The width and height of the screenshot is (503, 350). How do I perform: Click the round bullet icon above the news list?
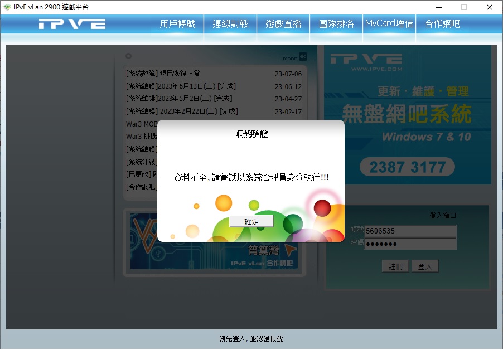tap(128, 56)
